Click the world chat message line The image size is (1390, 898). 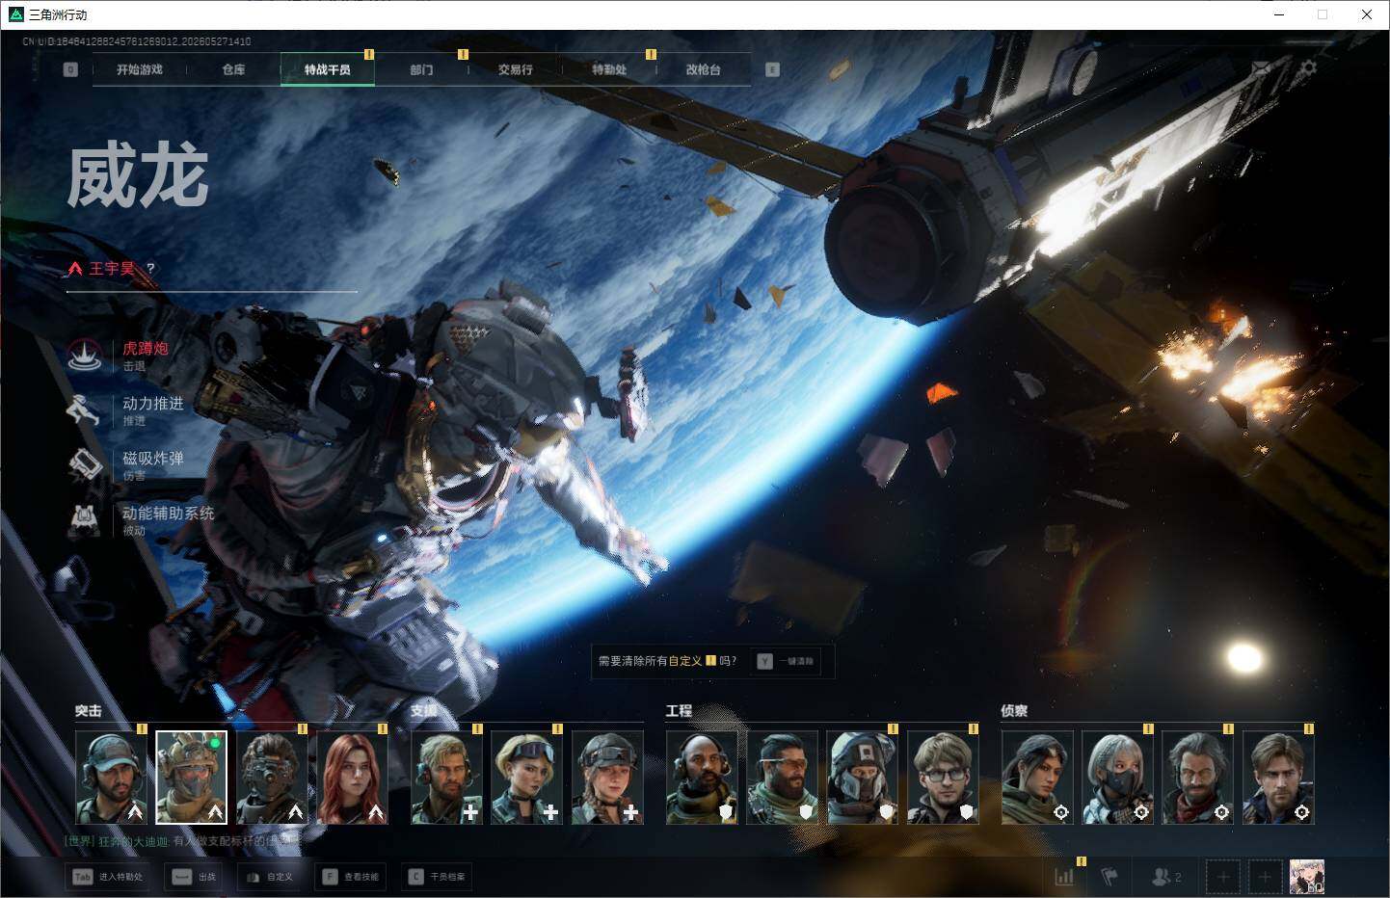tap(183, 842)
